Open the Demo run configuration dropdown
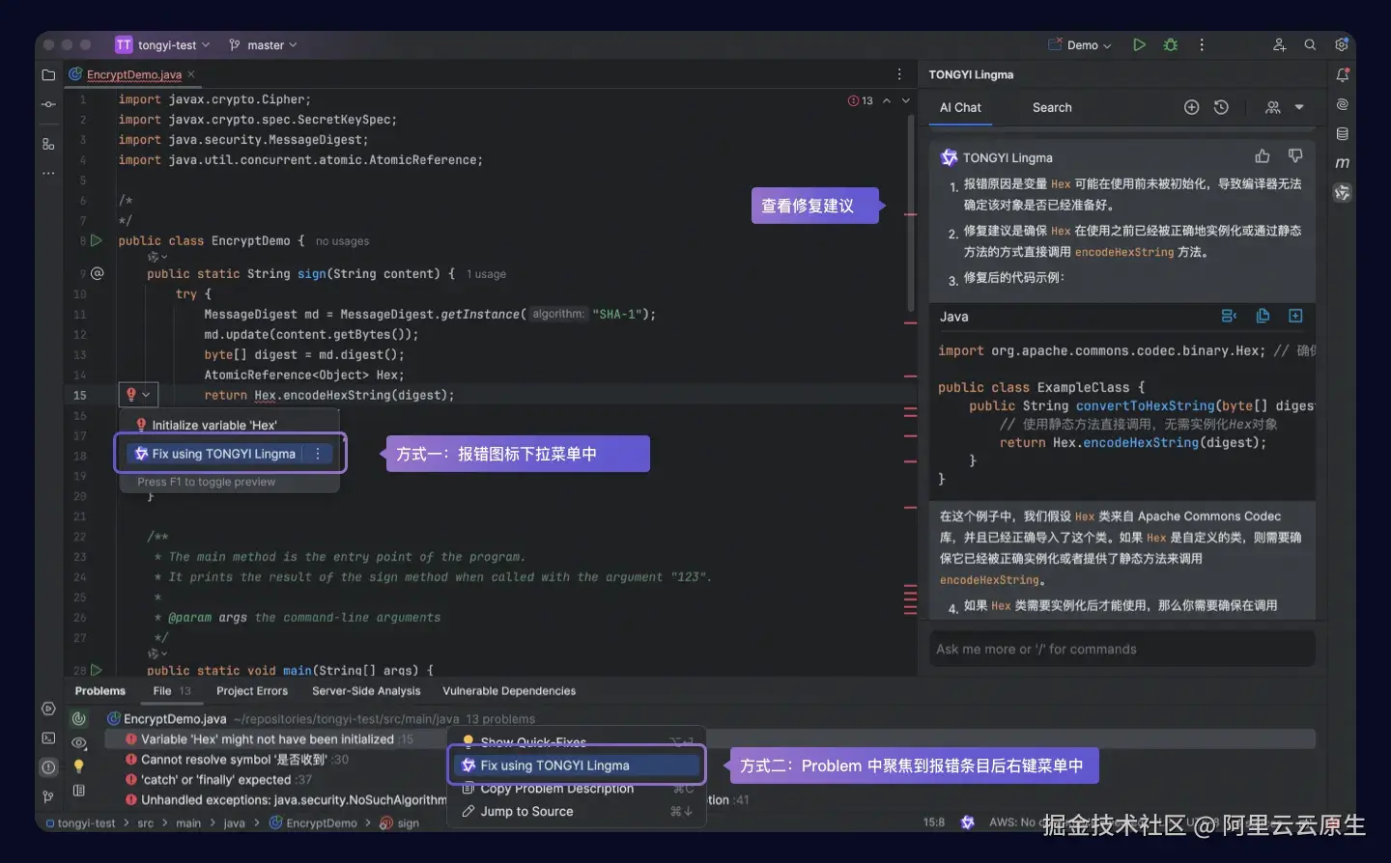 [x=1080, y=44]
